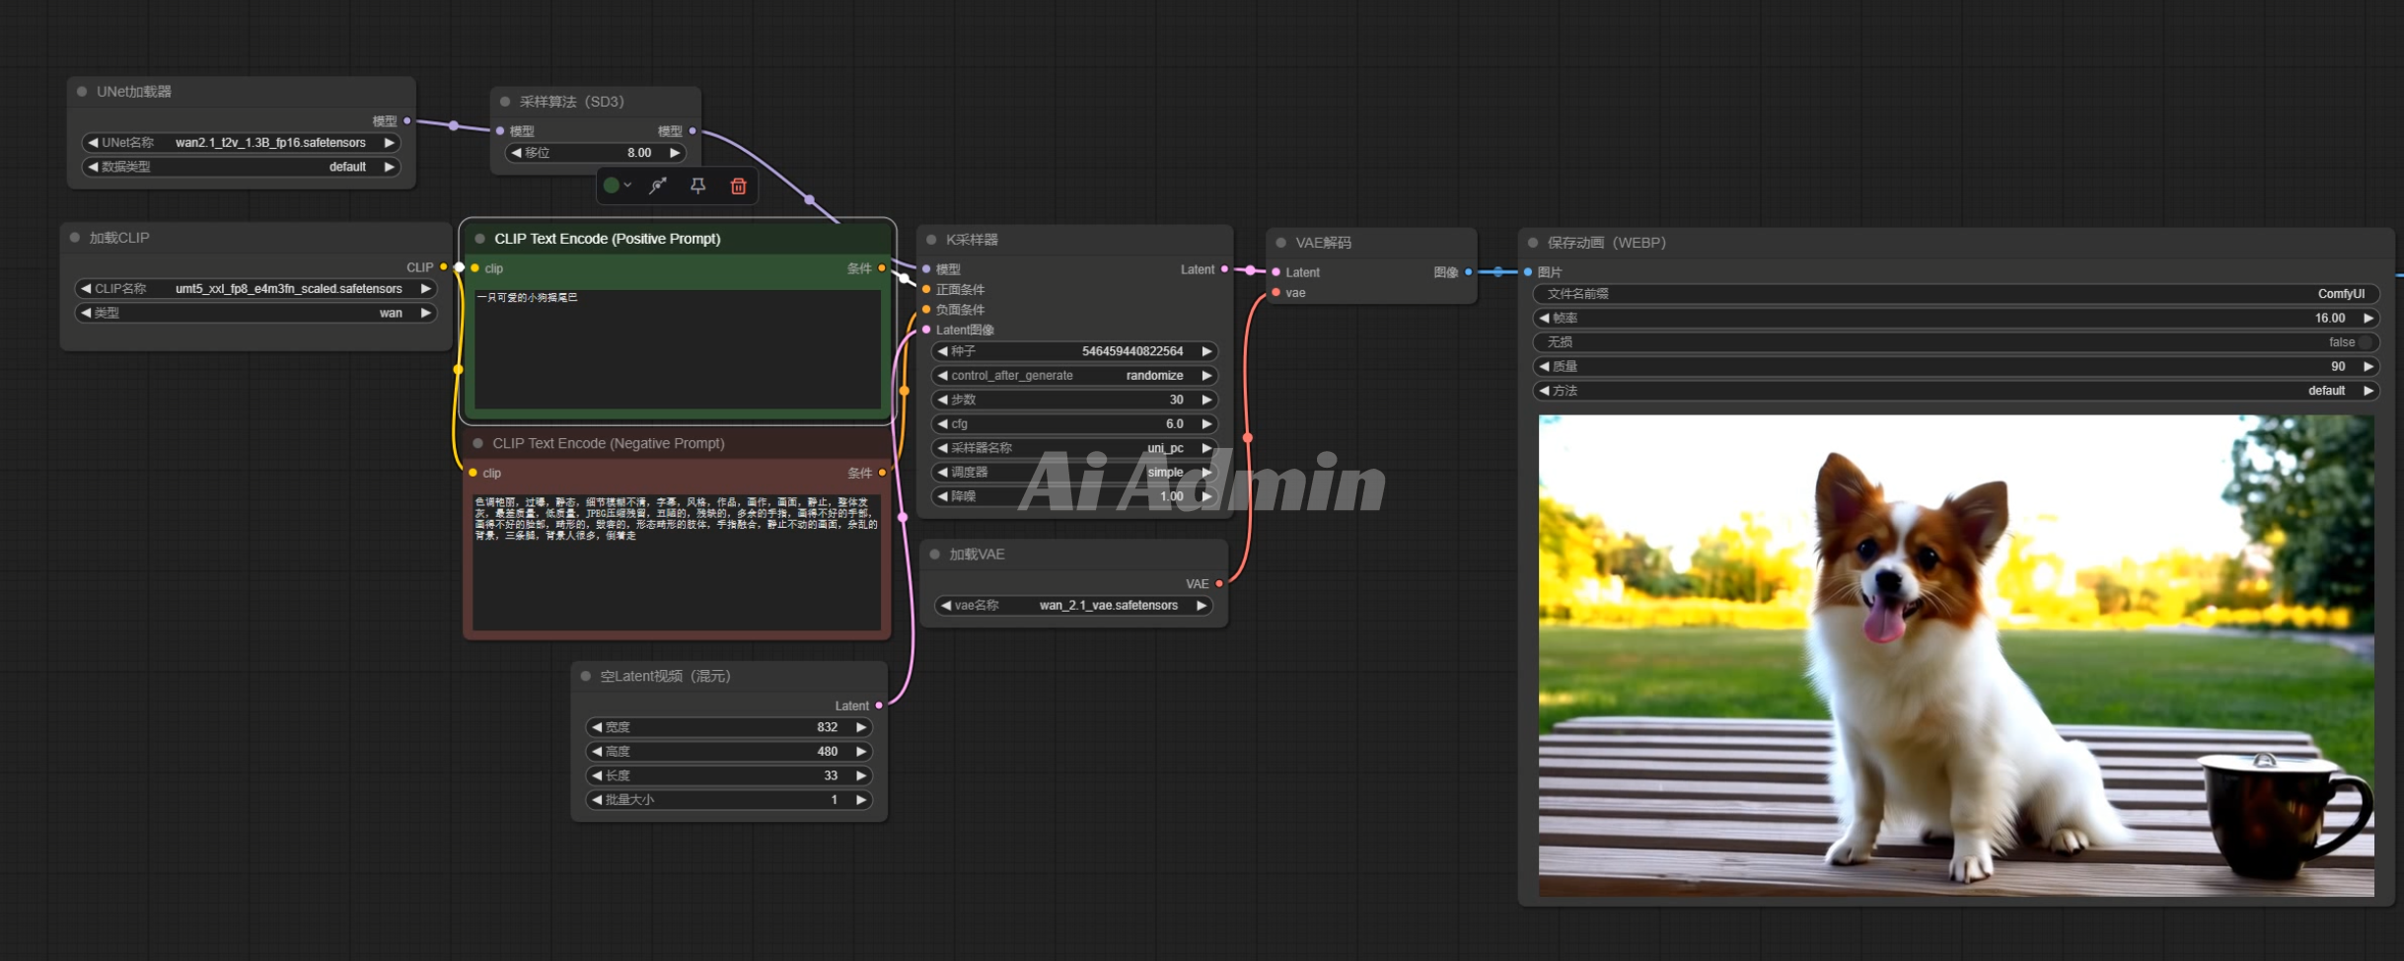Click inside the positive prompt text box
This screenshot has height=961, width=2404.
click(x=677, y=350)
